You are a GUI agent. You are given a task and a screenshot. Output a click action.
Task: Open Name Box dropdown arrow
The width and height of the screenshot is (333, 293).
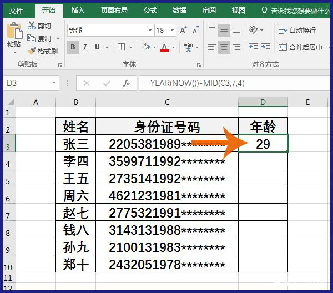click(54, 83)
